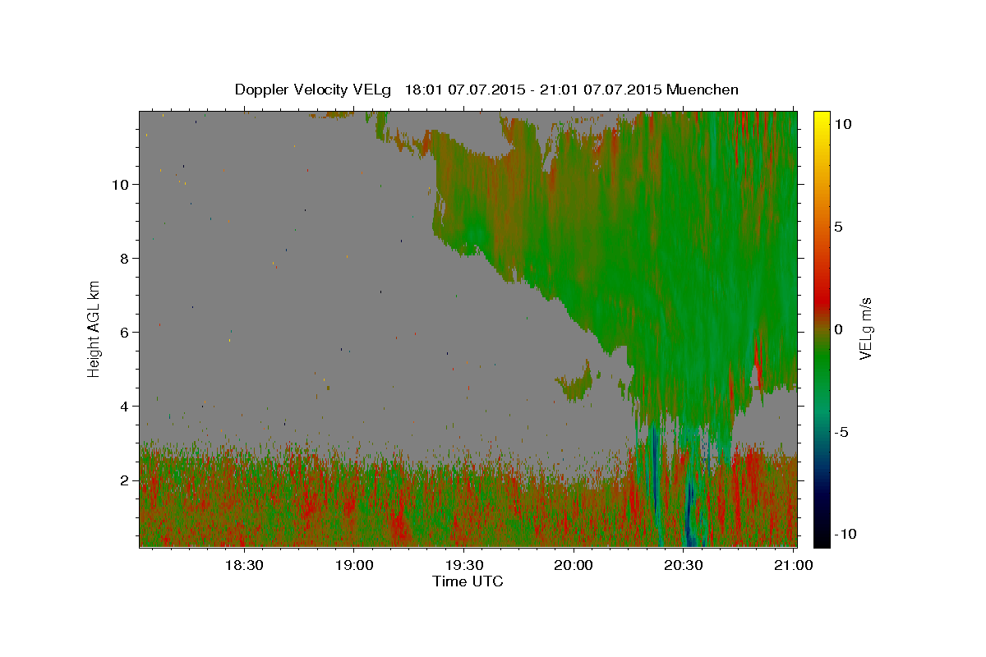Screen dimensions: 986x657
Task: Click the colorbar label 'VELg m/s'
Action: (865, 329)
